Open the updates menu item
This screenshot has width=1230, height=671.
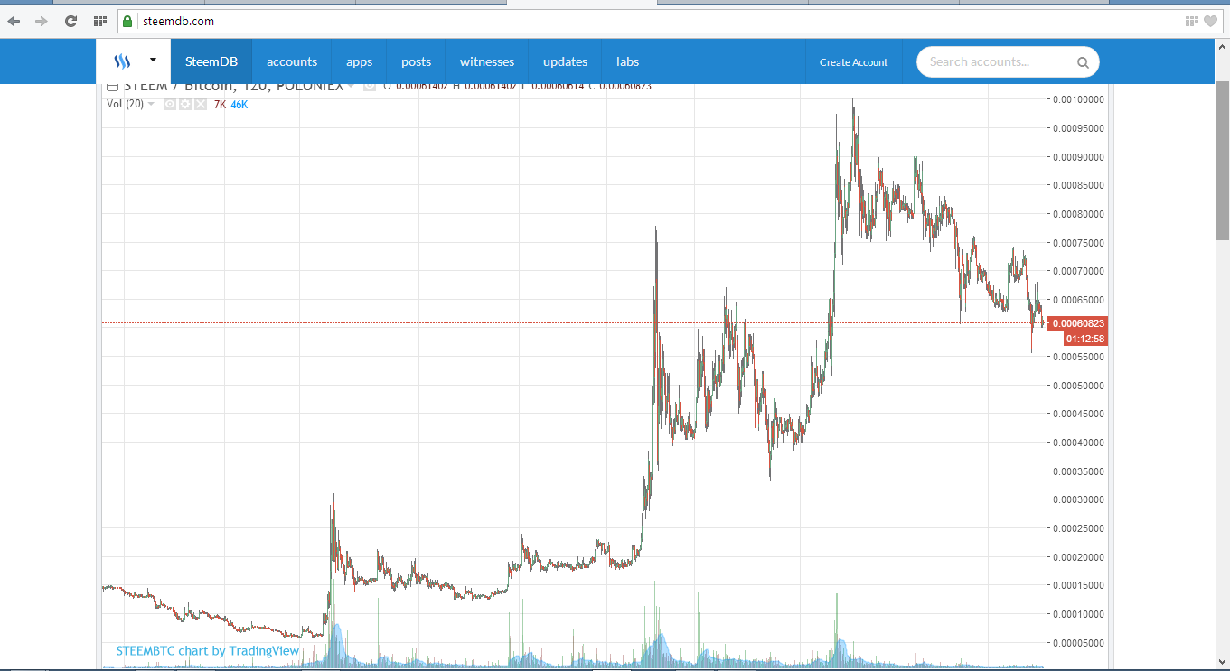pyautogui.click(x=565, y=61)
